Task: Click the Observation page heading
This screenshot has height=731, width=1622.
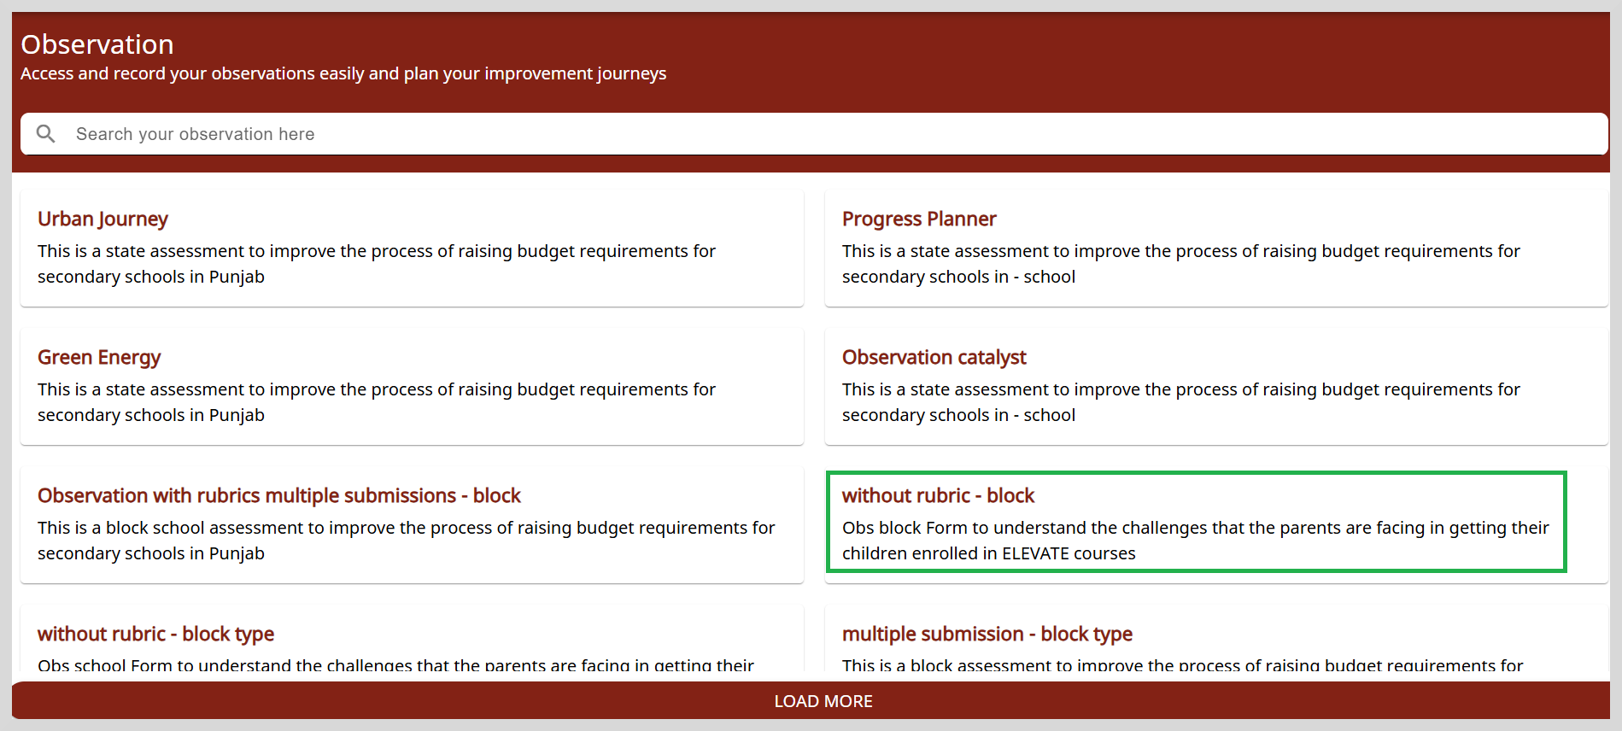Action: [x=97, y=44]
